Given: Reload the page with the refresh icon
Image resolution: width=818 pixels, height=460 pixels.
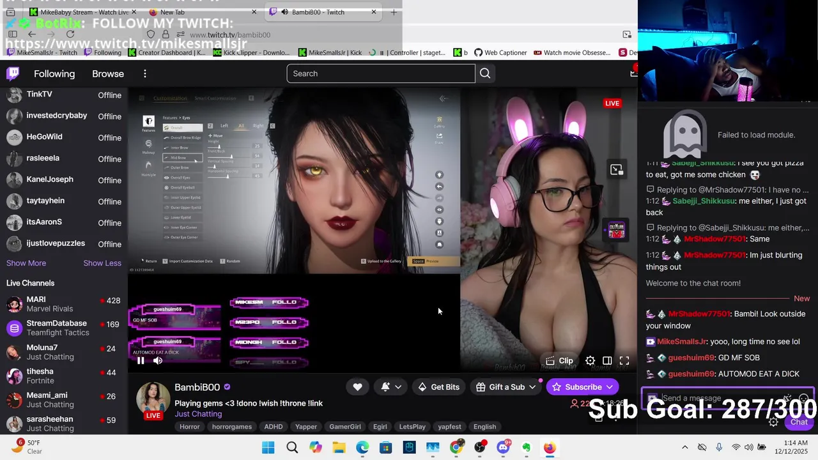Looking at the screenshot, I should [70, 34].
